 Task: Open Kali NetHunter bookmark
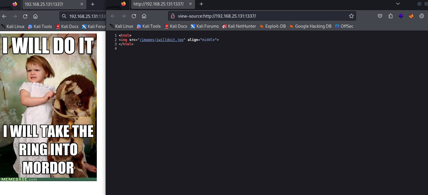pos(239,26)
